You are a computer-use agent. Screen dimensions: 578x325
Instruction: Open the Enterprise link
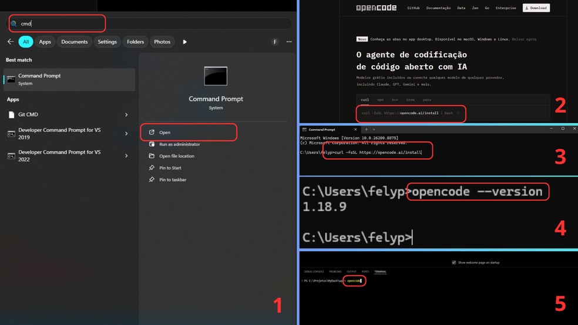click(x=506, y=8)
